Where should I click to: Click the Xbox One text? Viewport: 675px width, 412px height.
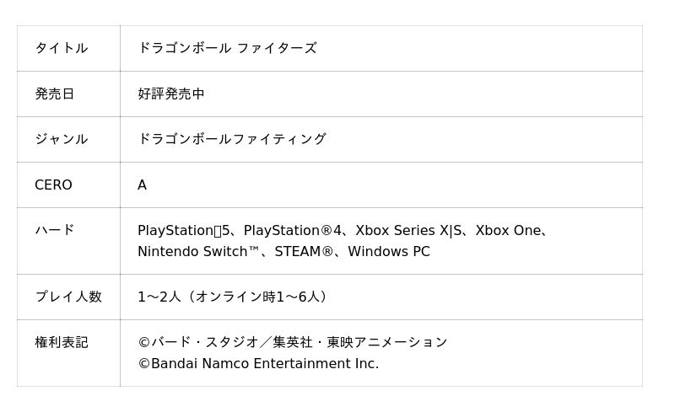coord(507,230)
